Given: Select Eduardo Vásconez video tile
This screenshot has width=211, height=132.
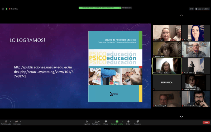Looking at the screenshot, I should 196,82.
